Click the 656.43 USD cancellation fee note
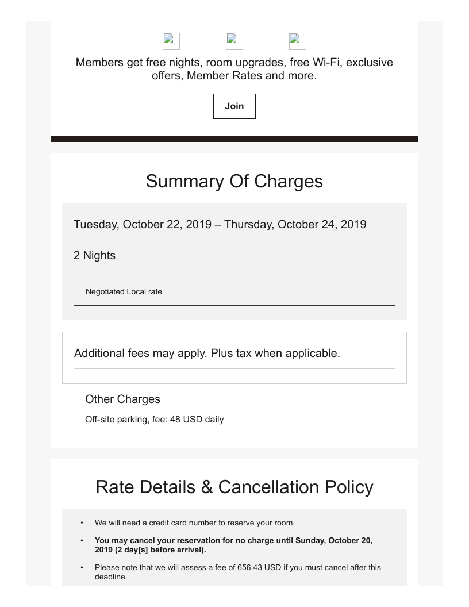The image size is (469, 607). click(237, 572)
